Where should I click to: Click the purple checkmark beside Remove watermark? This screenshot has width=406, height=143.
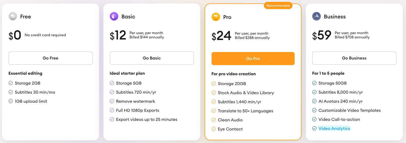click(112, 101)
